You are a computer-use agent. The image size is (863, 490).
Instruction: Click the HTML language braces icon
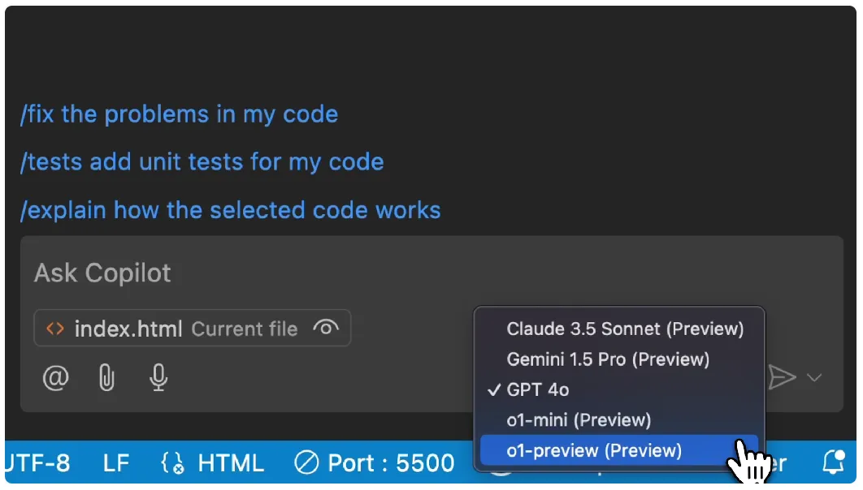172,463
